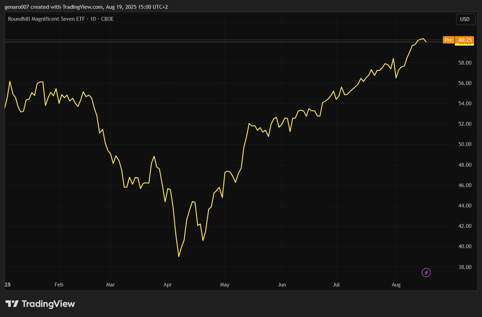Viewport: 482px width, 317px height.
Task: Click the 44.00 price axis label
Action: click(x=465, y=206)
